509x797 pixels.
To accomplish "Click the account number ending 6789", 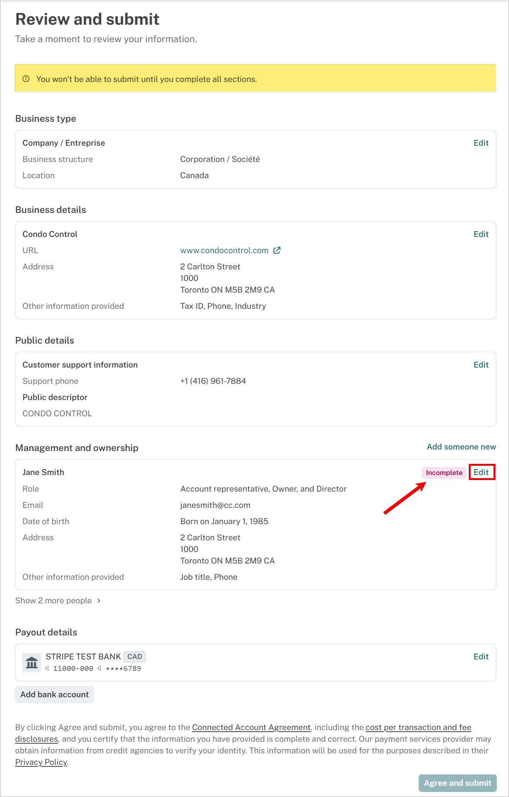I will [x=123, y=669].
